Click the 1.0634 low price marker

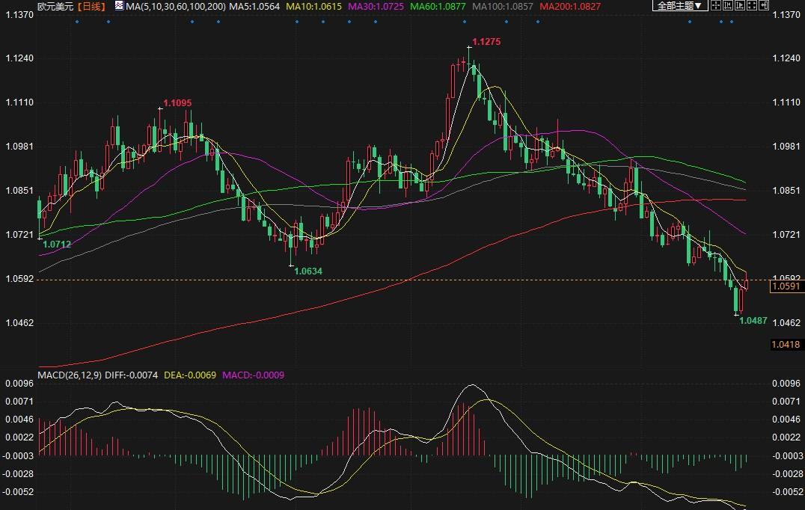[x=308, y=271]
